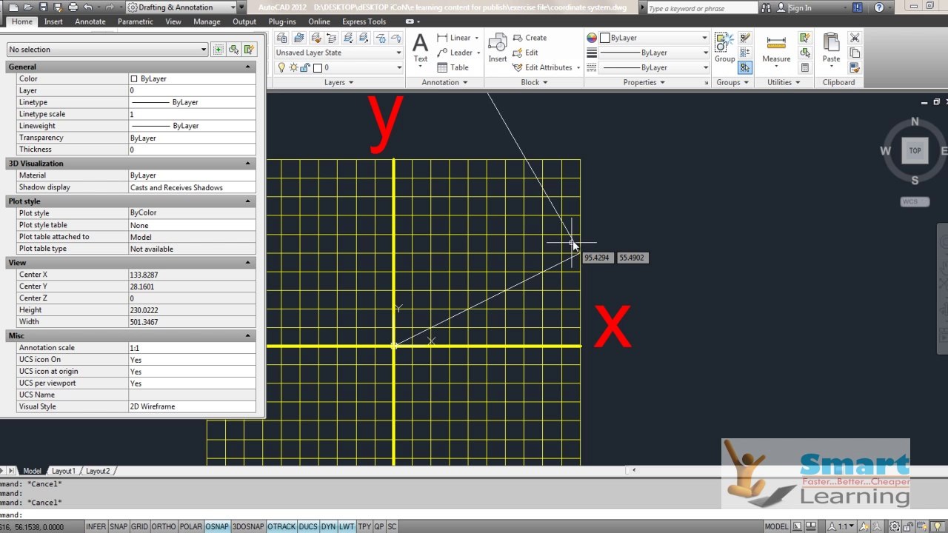Click the Group selection on/off icon

pyautogui.click(x=745, y=67)
